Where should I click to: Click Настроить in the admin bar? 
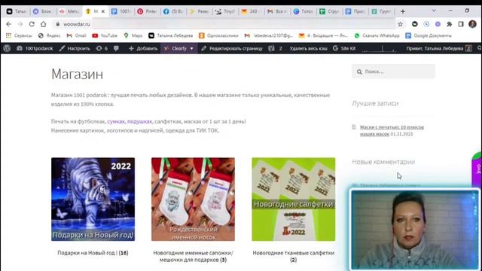coord(75,48)
